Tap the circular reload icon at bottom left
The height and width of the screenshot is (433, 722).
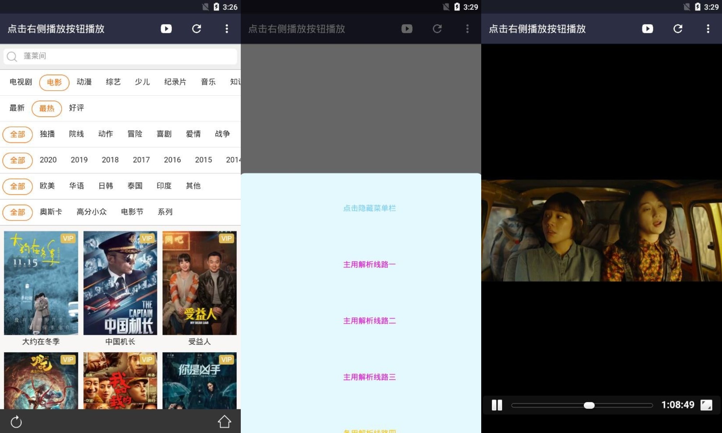[x=16, y=421]
